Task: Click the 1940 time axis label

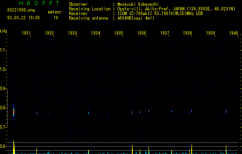Action: point(234,33)
